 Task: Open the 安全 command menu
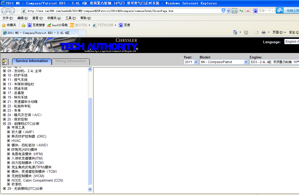tap(294, 32)
